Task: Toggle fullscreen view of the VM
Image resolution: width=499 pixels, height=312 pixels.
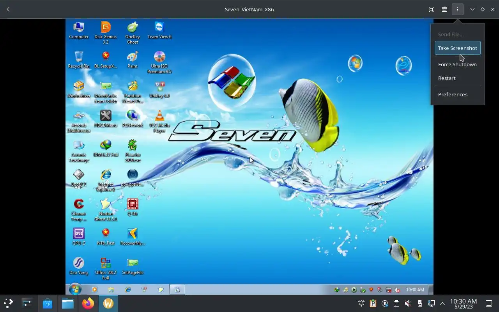Action: click(431, 9)
